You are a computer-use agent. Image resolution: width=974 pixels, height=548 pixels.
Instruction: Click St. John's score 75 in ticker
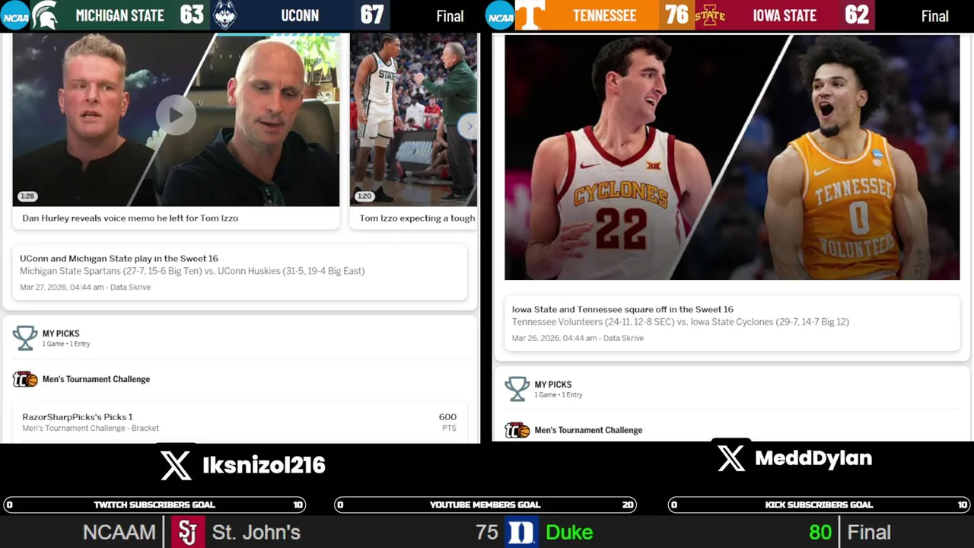tap(487, 532)
